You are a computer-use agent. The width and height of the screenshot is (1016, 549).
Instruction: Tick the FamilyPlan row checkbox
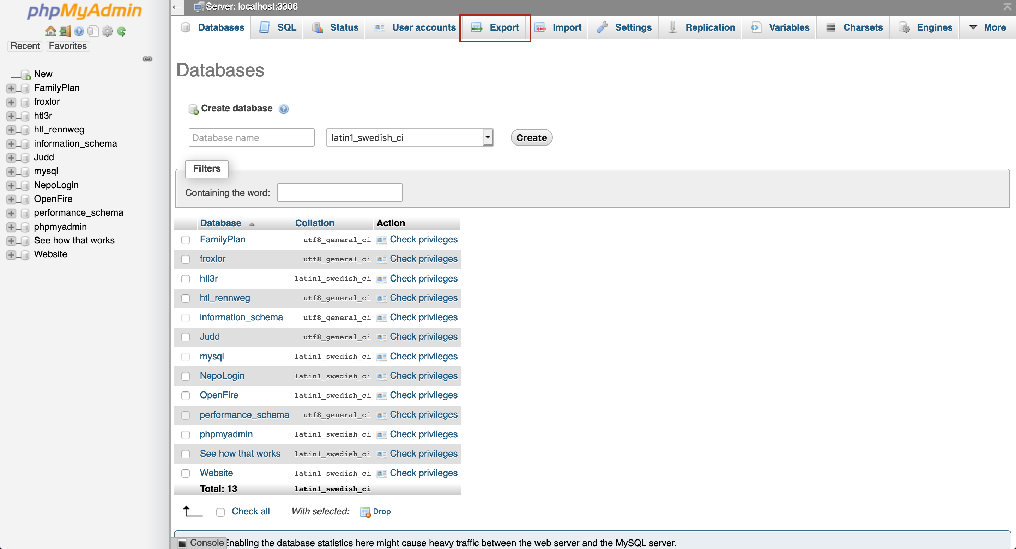coord(185,240)
